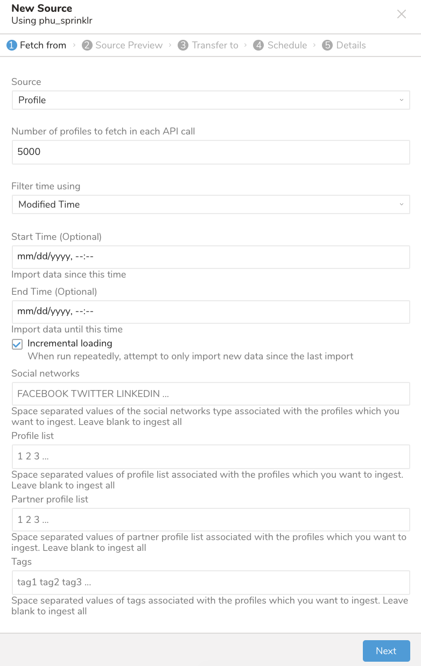Select the Tags text box
The width and height of the screenshot is (421, 666).
click(210, 582)
